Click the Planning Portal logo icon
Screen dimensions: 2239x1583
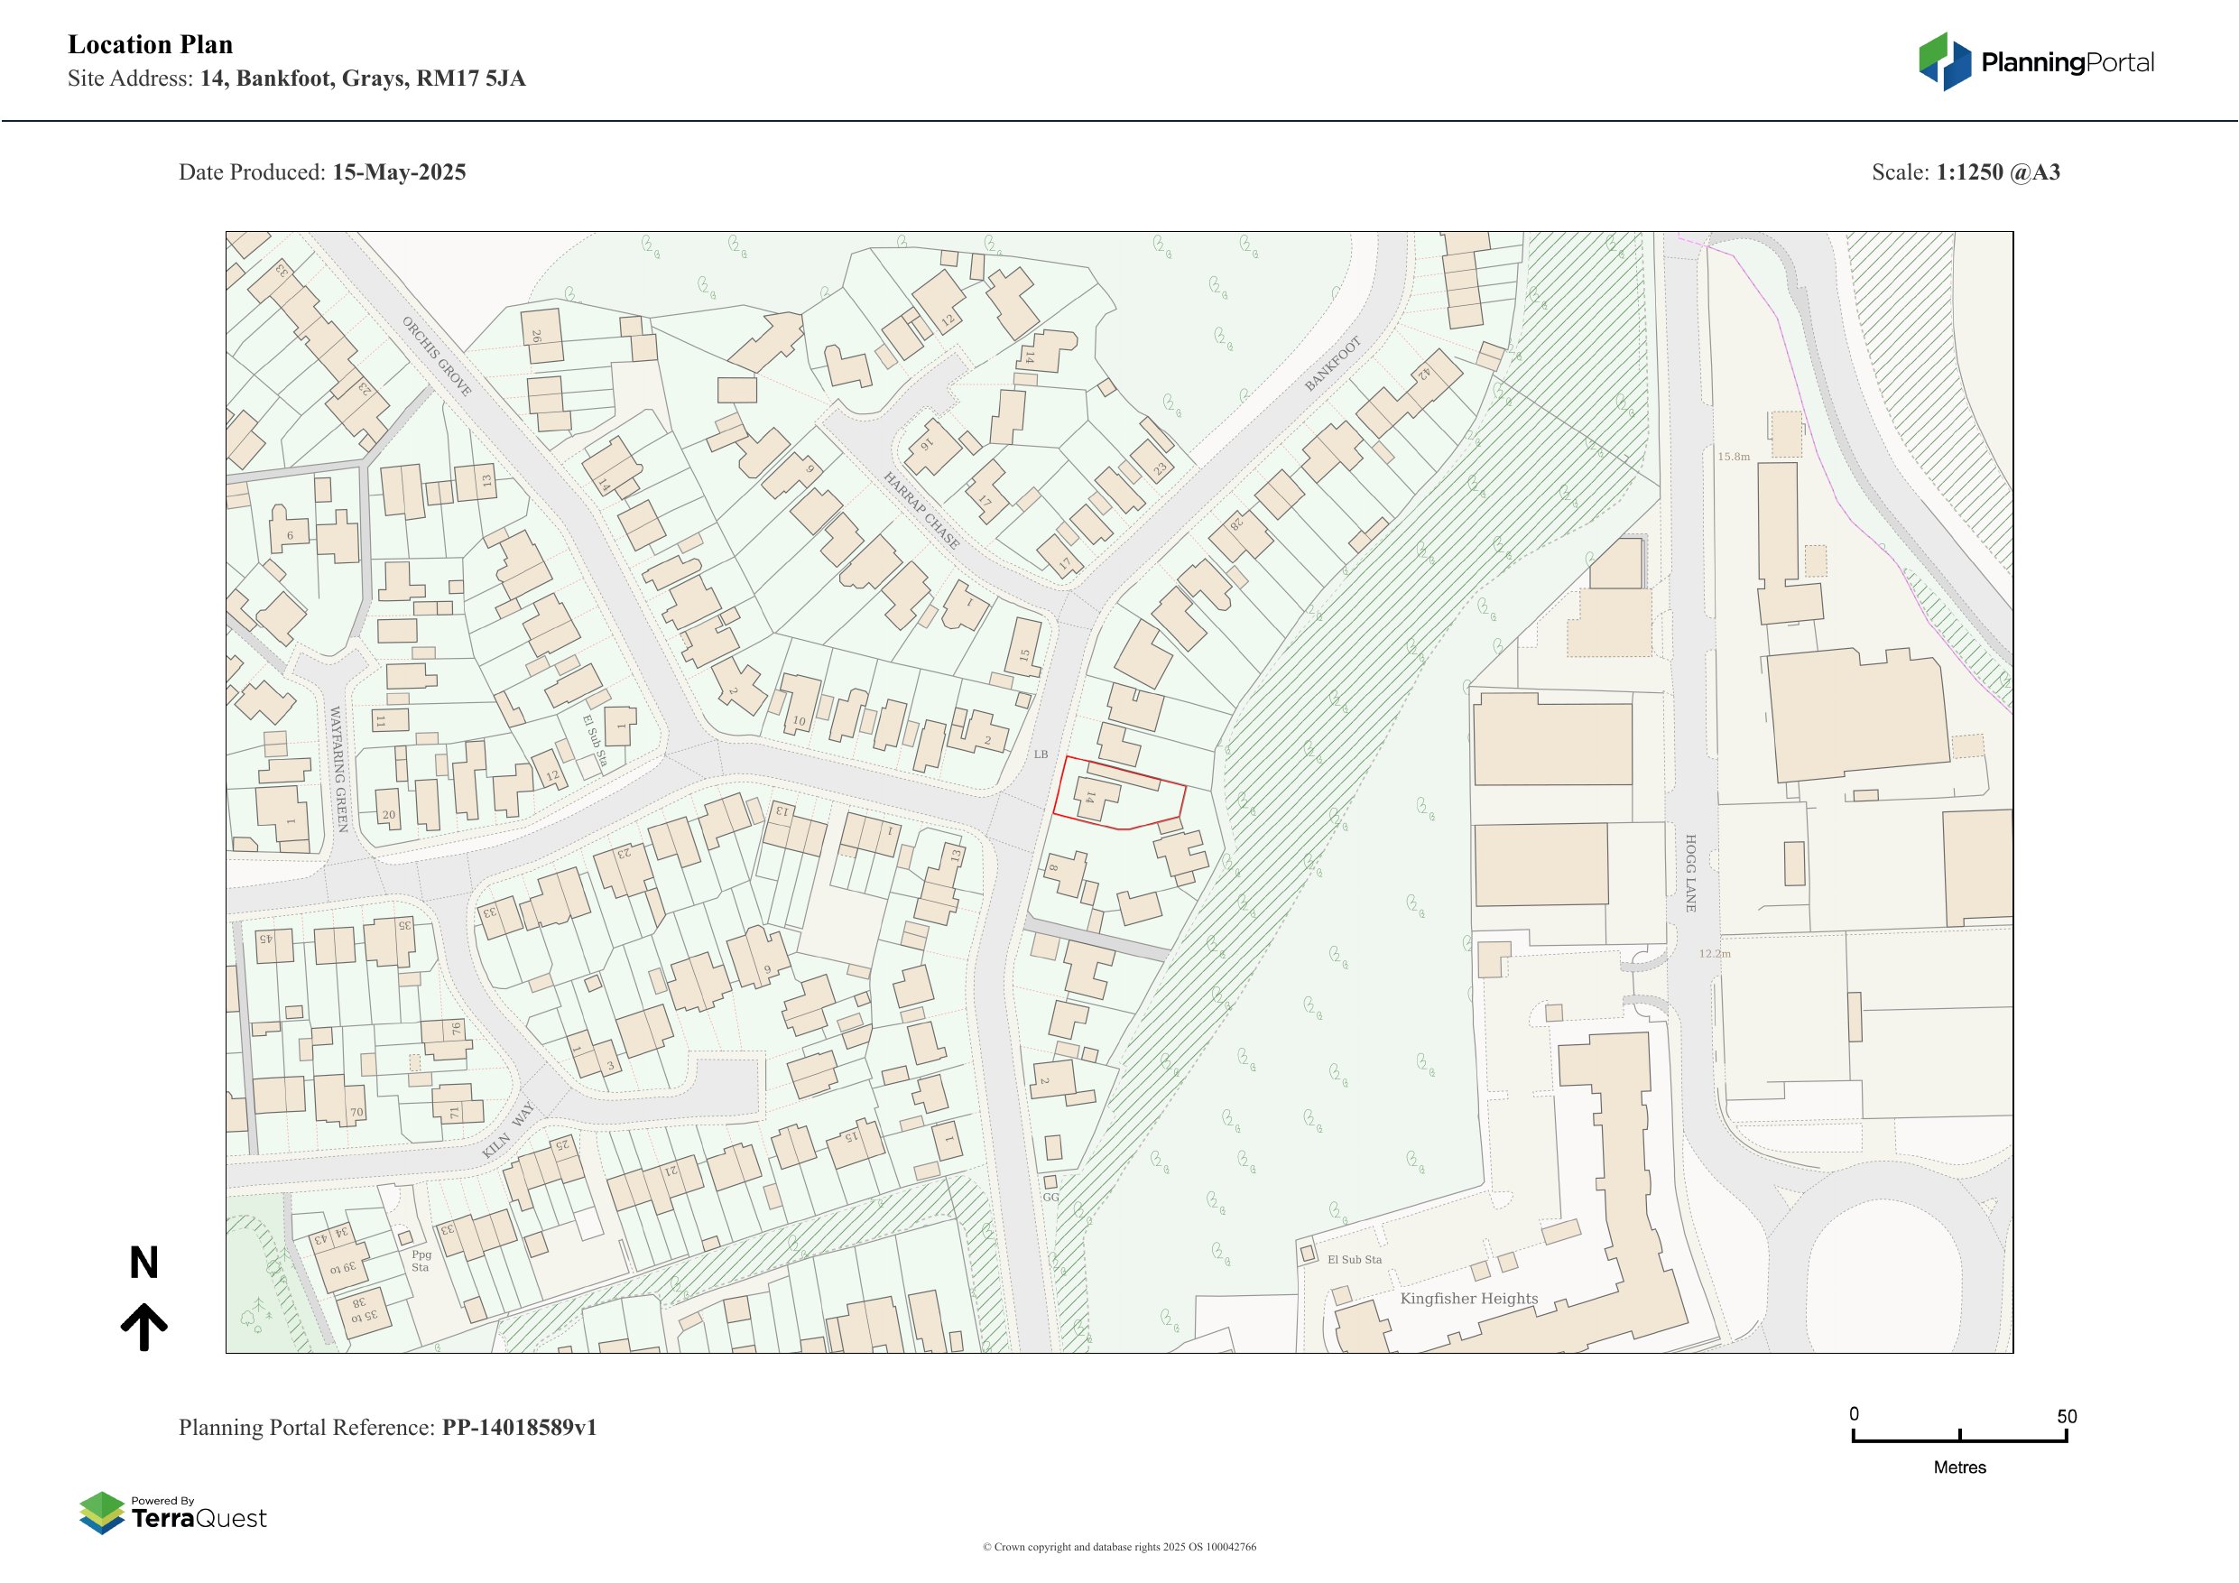coord(1945,61)
